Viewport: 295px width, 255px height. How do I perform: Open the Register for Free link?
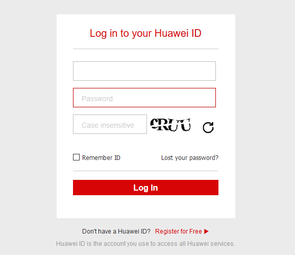click(x=178, y=231)
